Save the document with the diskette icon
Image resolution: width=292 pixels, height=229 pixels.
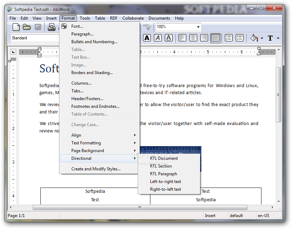[x=38, y=27]
